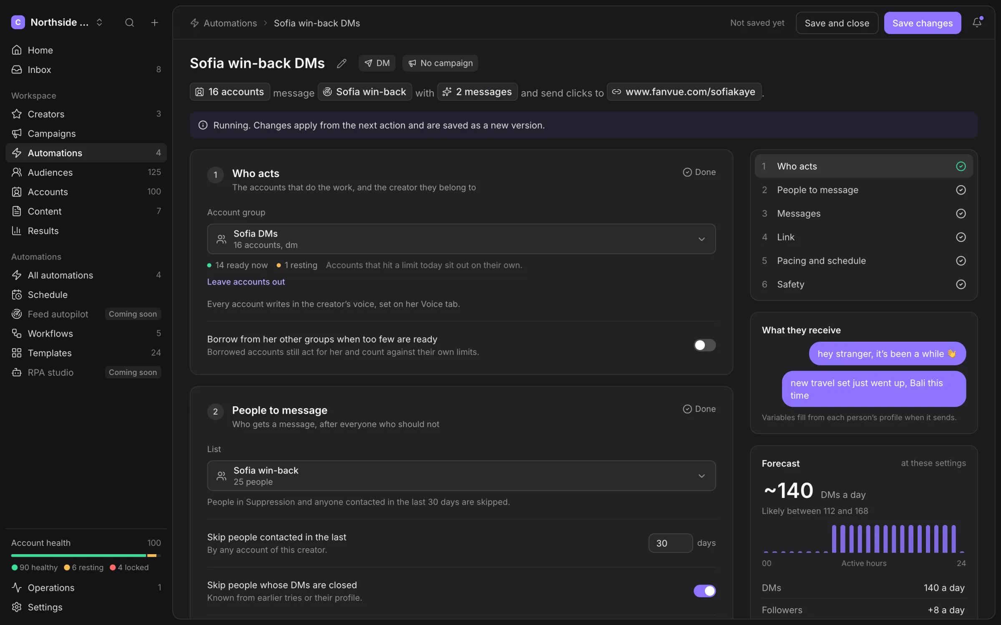This screenshot has height=625, width=1001.
Task: Jump to step 2 People to message
Action: pyautogui.click(x=864, y=190)
